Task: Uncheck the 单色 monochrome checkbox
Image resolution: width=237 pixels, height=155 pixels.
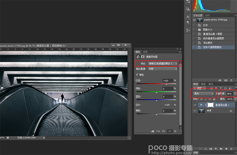Action: point(137,75)
